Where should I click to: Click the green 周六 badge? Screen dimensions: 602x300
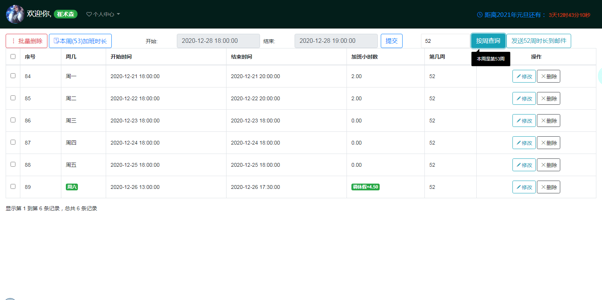(72, 187)
